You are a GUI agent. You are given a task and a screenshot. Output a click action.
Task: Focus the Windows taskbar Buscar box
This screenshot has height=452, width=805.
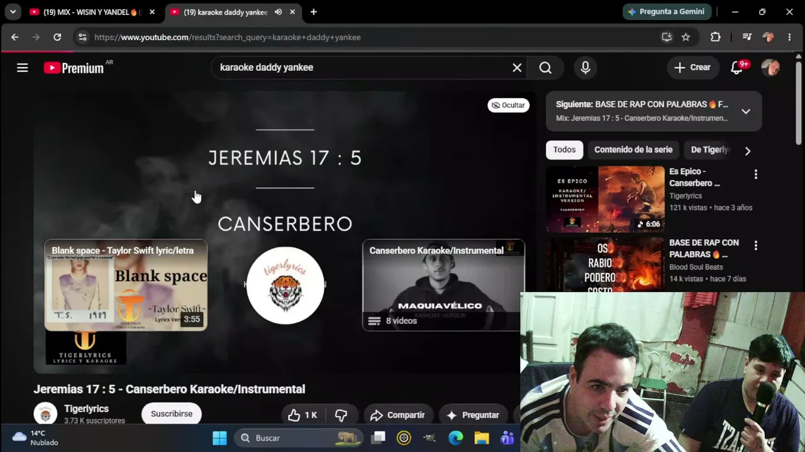coord(299,438)
